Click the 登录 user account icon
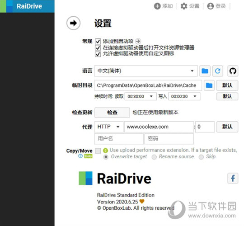The image size is (244, 226). pos(211,6)
